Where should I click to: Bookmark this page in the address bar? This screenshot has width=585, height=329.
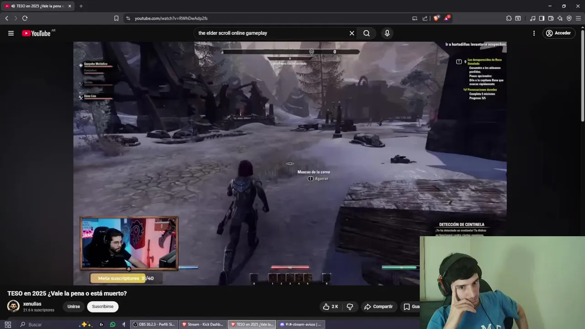(x=116, y=18)
